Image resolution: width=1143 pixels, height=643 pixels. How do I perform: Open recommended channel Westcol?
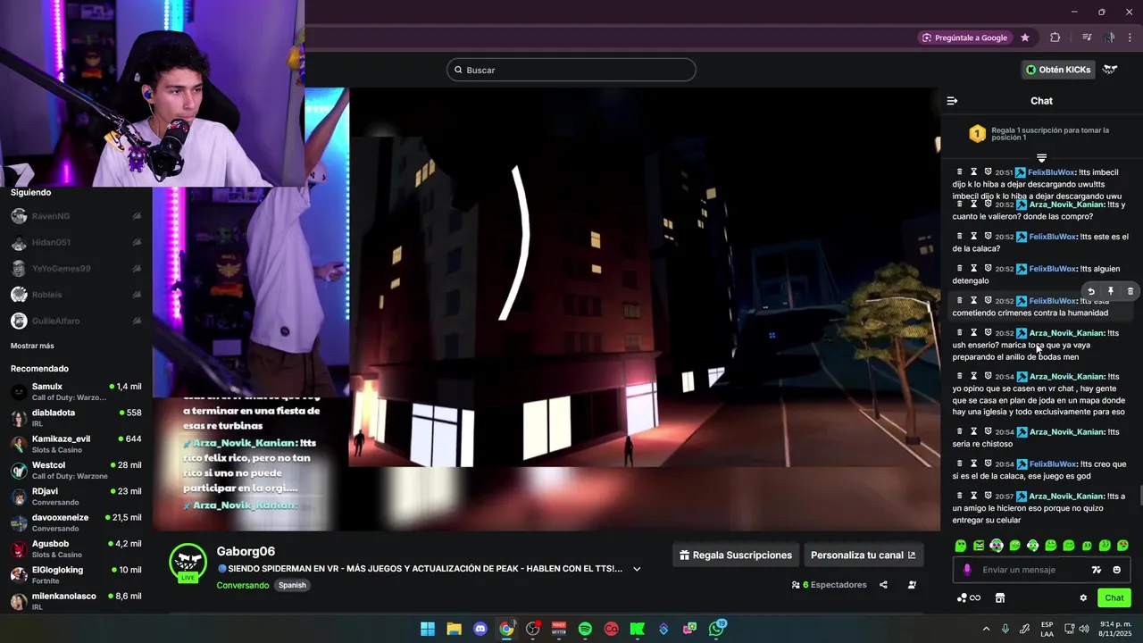tap(76, 470)
